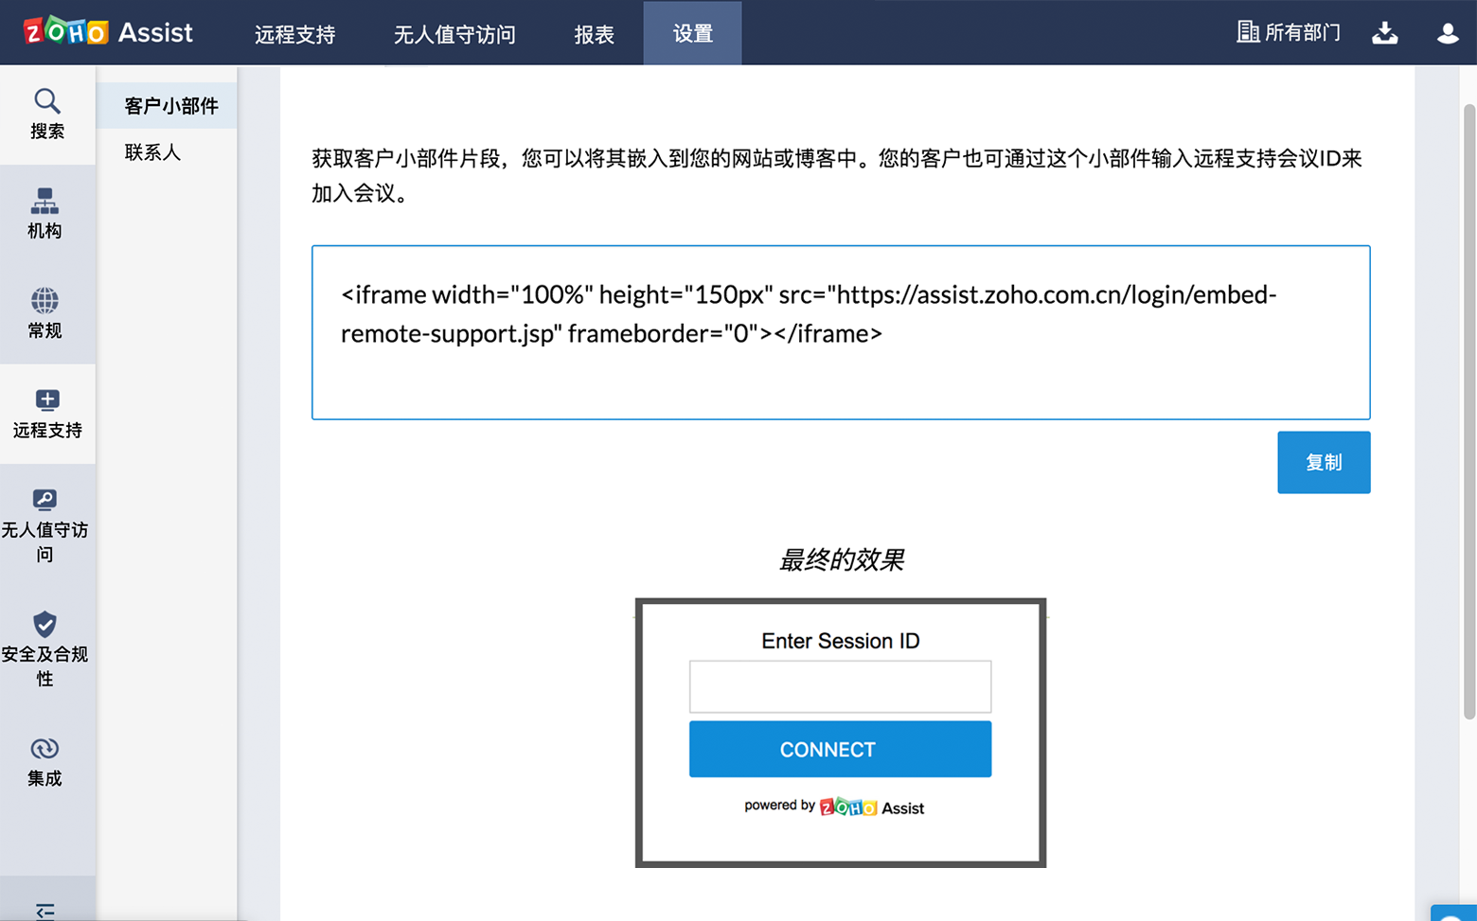This screenshot has width=1477, height=921.
Task: Switch to the 远程支持 top tab
Action: (x=294, y=34)
